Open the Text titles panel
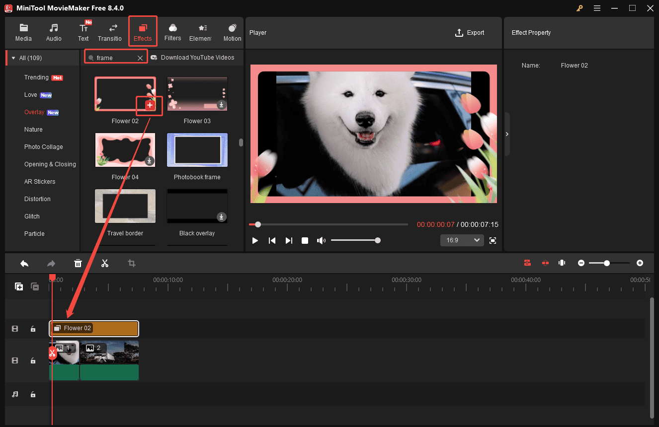 pyautogui.click(x=83, y=32)
